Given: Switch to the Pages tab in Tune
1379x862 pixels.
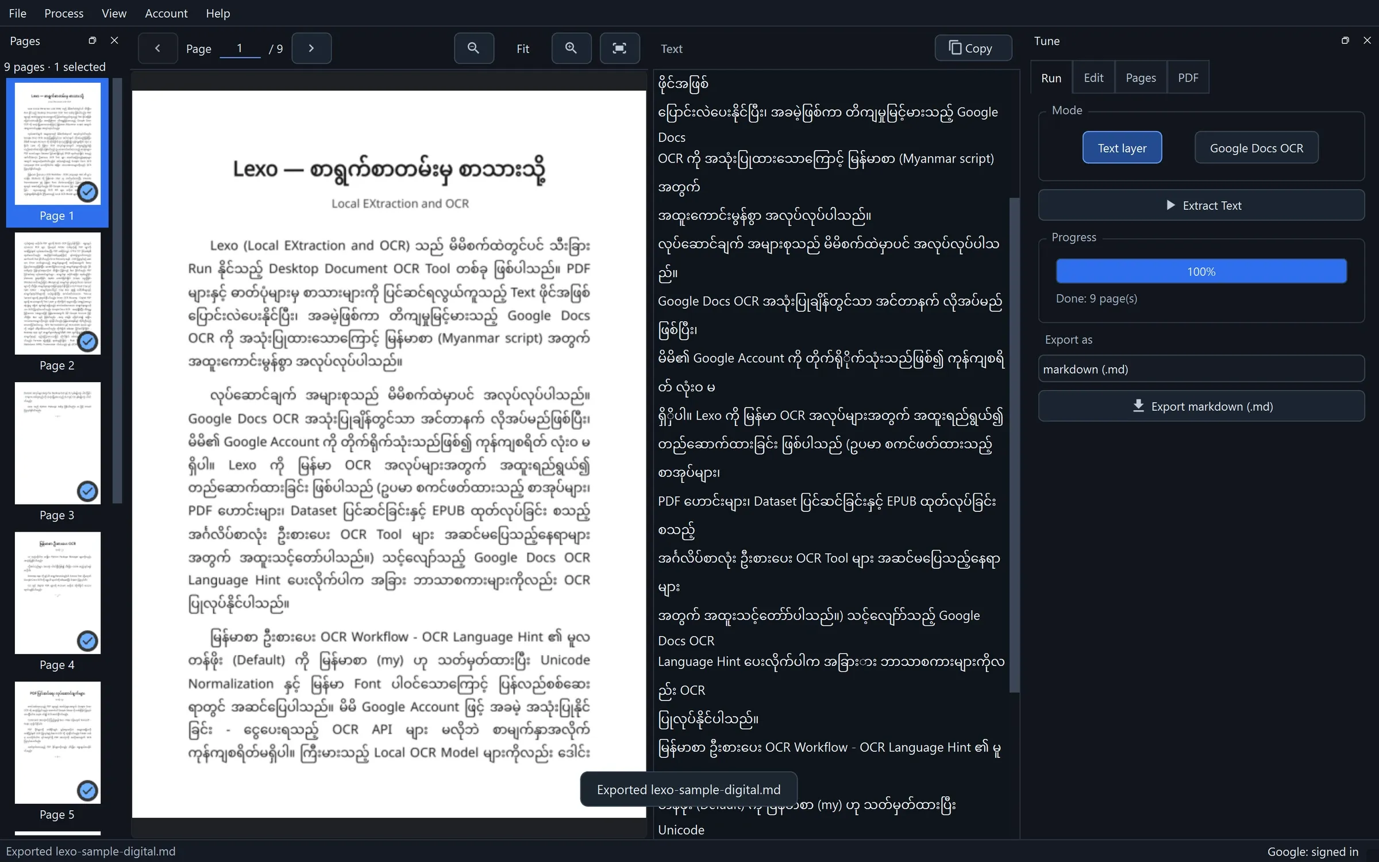Looking at the screenshot, I should tap(1141, 78).
